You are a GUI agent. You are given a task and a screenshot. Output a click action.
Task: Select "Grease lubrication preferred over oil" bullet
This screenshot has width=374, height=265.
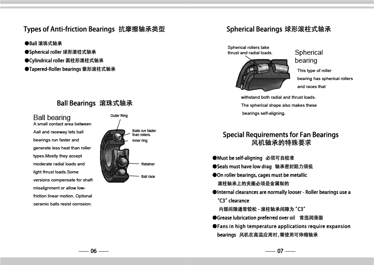coord(268,218)
